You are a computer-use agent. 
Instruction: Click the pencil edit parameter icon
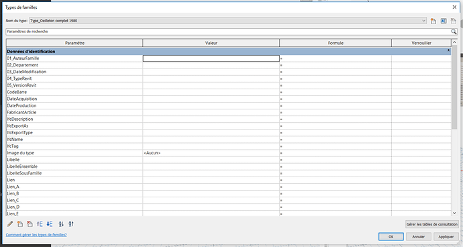coord(10,224)
